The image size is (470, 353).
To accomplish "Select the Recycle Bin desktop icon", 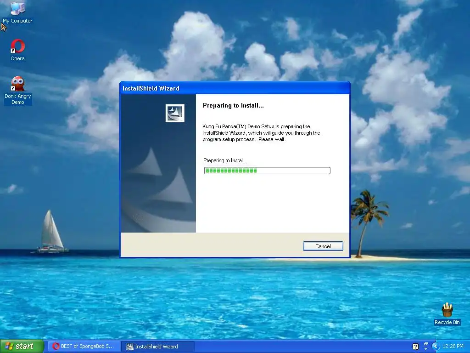I will click(447, 314).
